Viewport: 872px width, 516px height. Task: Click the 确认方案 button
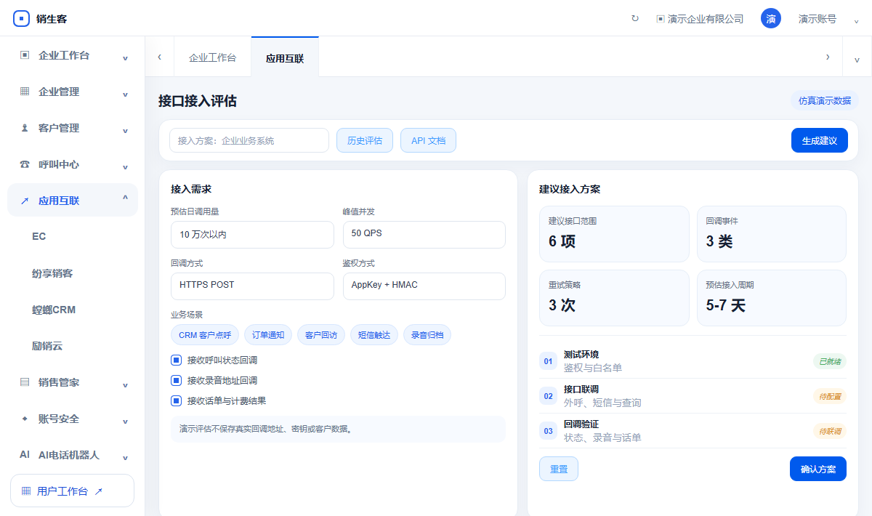click(x=818, y=469)
